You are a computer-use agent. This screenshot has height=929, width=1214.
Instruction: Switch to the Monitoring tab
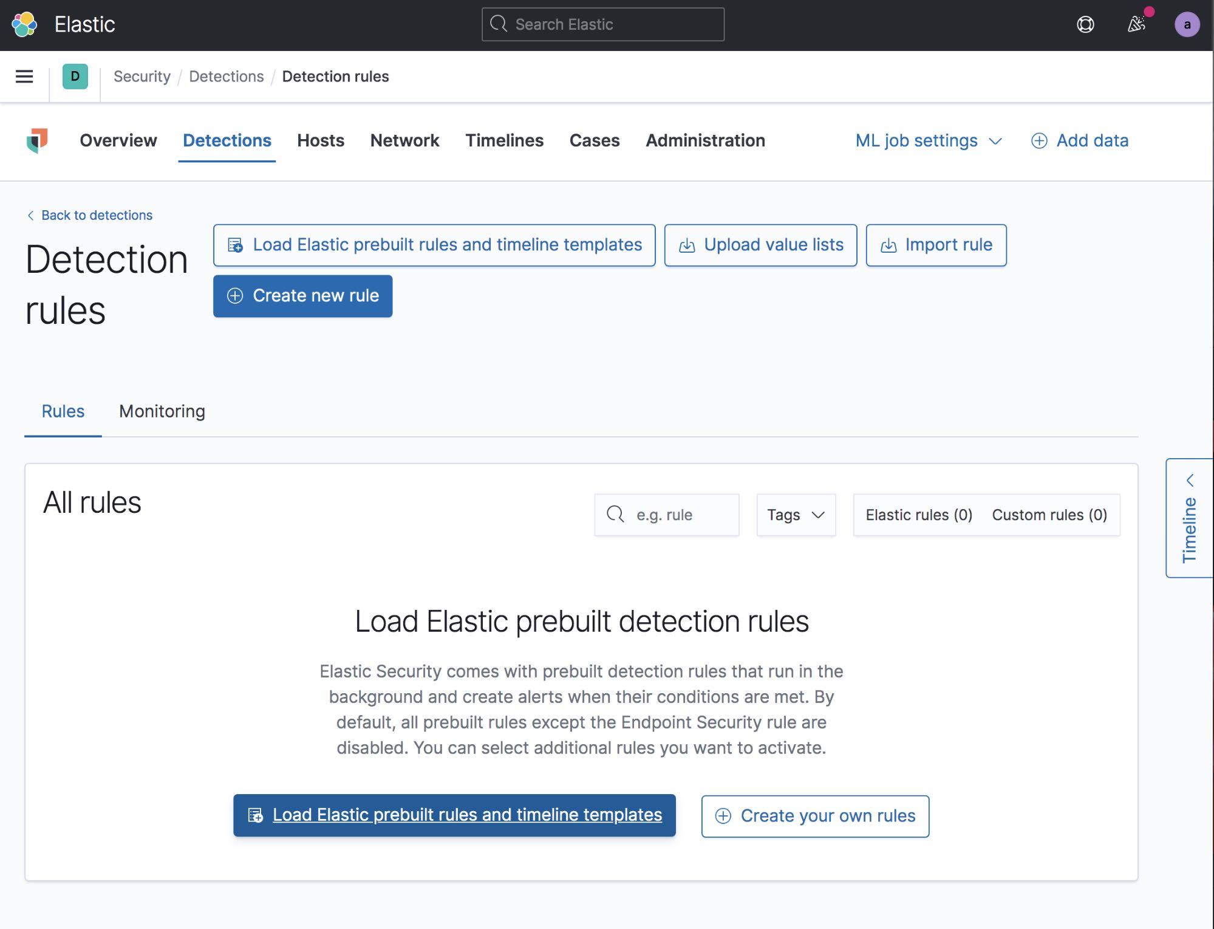[x=161, y=411]
